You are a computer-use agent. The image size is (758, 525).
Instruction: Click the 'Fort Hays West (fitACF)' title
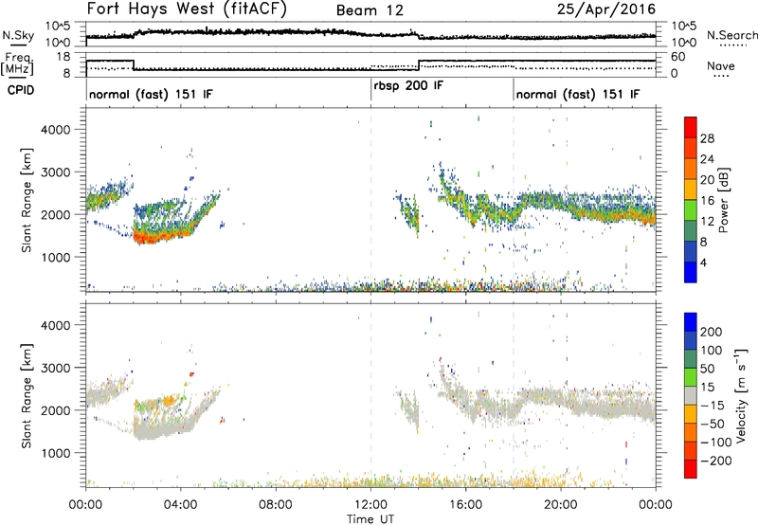point(187,9)
